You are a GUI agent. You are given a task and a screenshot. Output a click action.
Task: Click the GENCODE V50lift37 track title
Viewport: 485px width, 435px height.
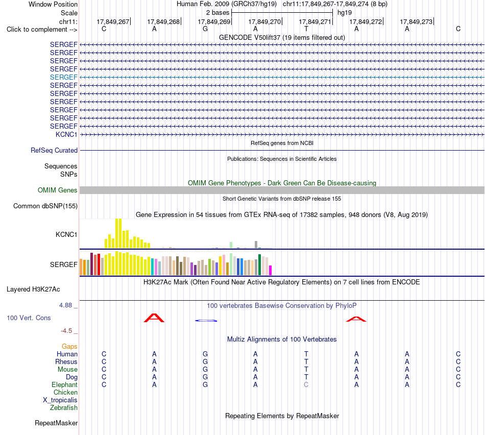click(x=282, y=37)
